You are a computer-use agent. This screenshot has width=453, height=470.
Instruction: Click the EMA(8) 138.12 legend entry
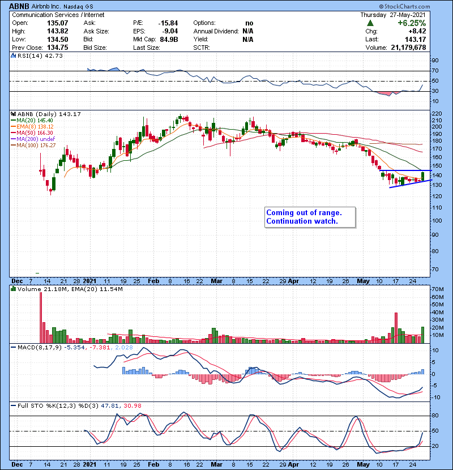pos(32,126)
